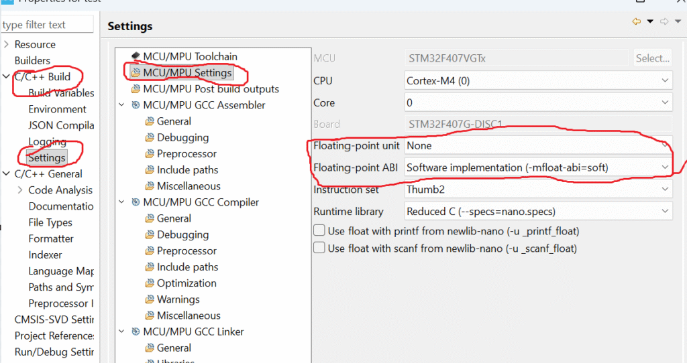This screenshot has width=687, height=363.
Task: Collapse the C/C++ General node
Action: coord(6,173)
